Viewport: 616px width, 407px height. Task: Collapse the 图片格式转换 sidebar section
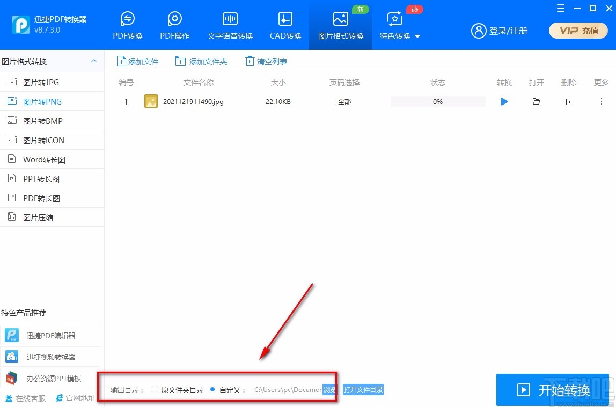point(93,61)
